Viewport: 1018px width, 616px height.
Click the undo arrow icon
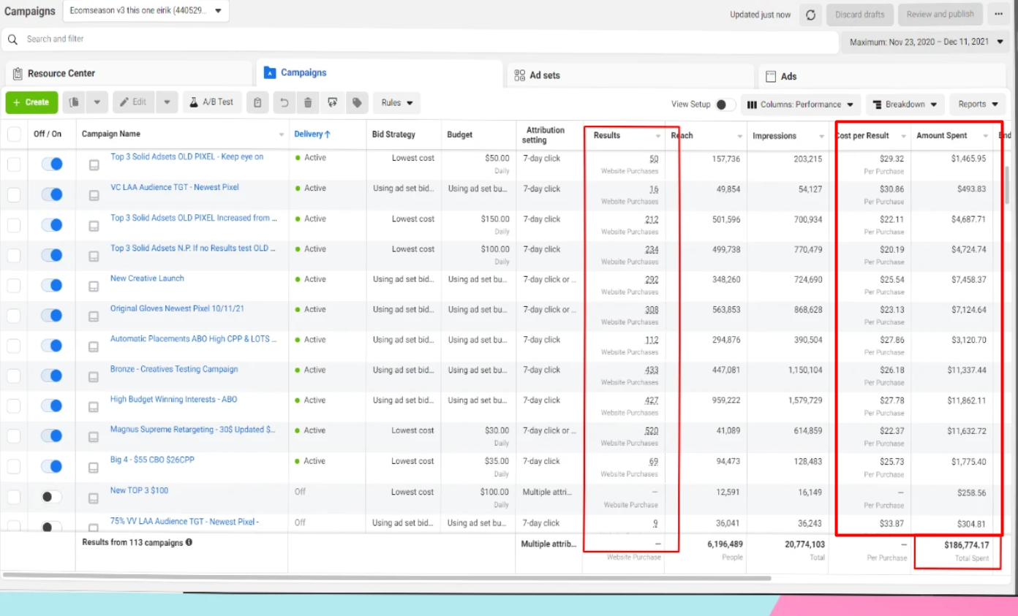284,103
